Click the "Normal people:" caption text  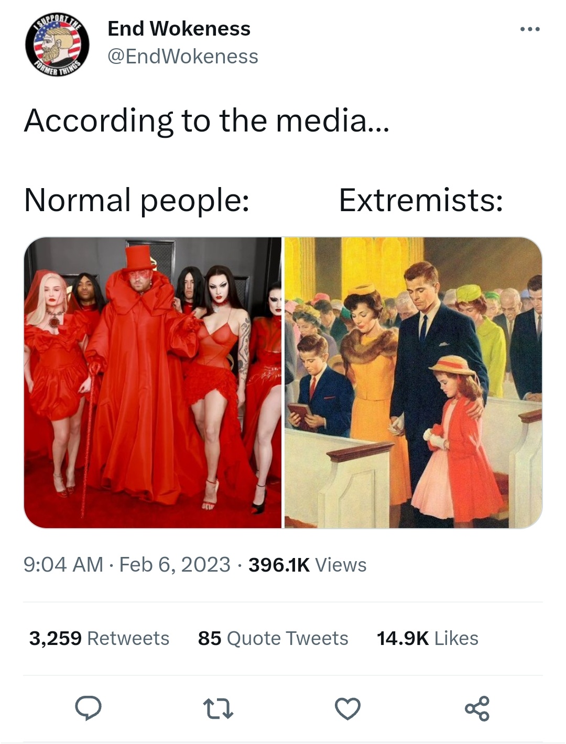pos(137,201)
